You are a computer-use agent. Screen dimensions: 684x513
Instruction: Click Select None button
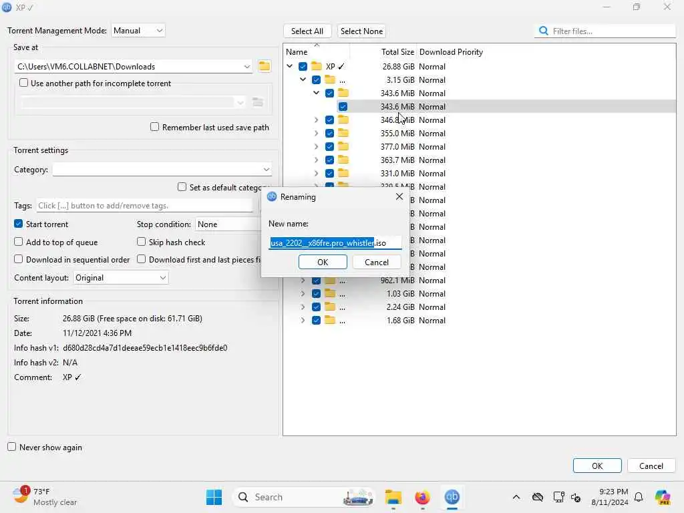click(361, 31)
